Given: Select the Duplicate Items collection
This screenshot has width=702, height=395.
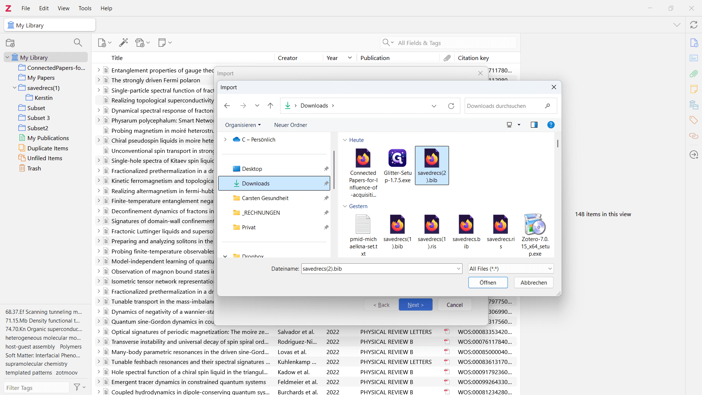Looking at the screenshot, I should 48,148.
